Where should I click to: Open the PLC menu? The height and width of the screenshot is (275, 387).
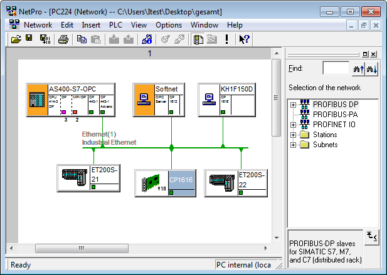(115, 25)
